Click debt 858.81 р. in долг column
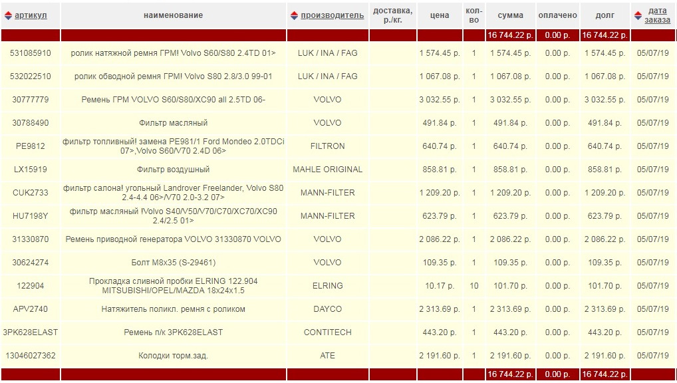The height and width of the screenshot is (383, 677). (x=605, y=170)
